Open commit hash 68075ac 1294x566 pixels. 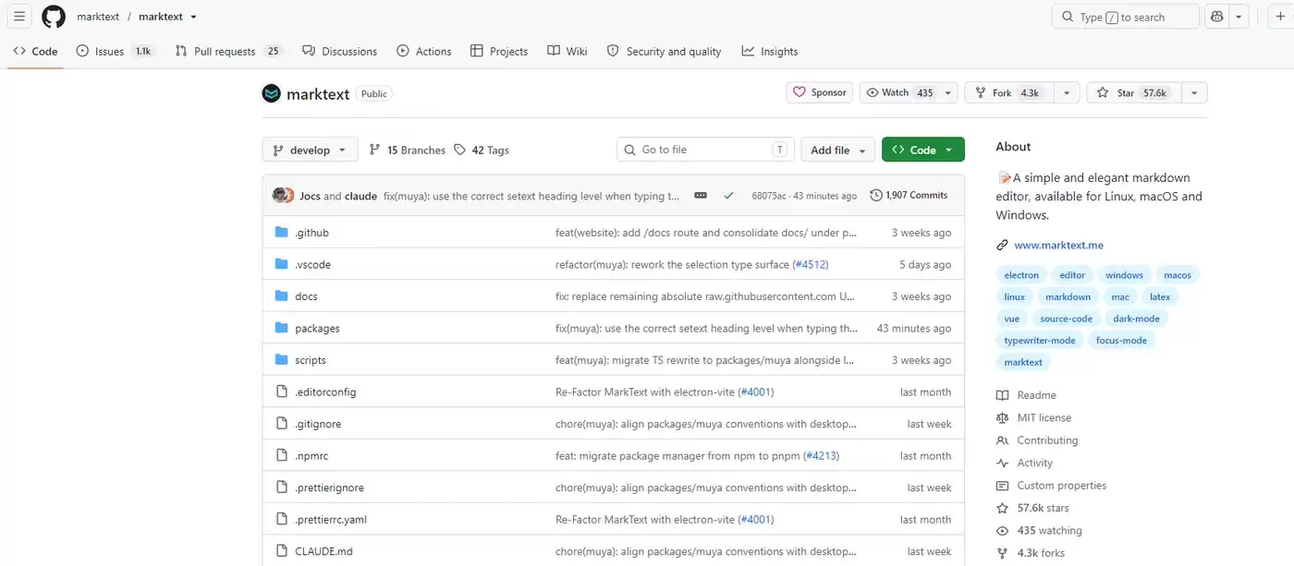pyautogui.click(x=769, y=196)
